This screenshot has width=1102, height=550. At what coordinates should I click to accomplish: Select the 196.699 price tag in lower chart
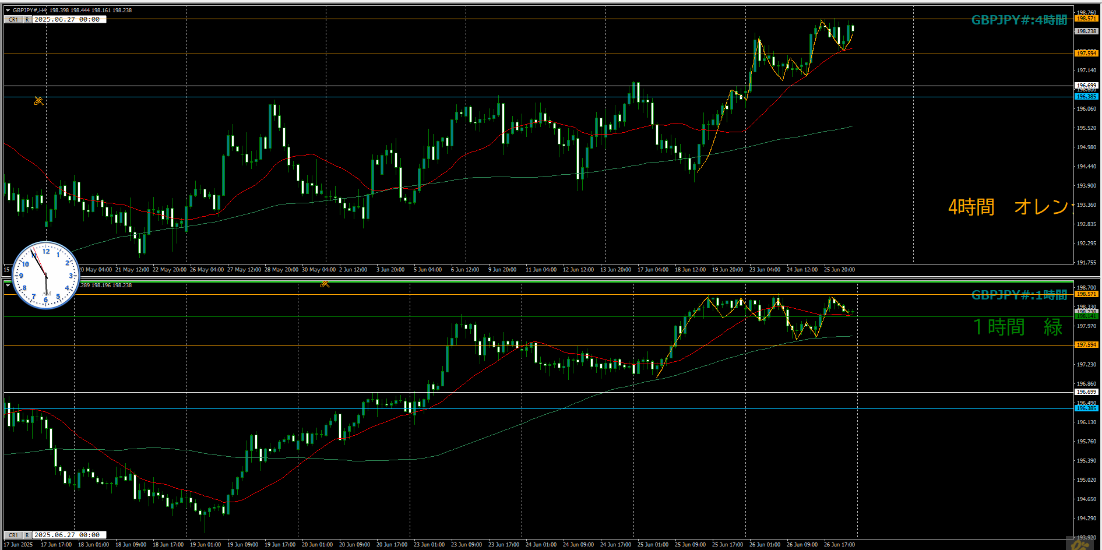pyautogui.click(x=1086, y=392)
